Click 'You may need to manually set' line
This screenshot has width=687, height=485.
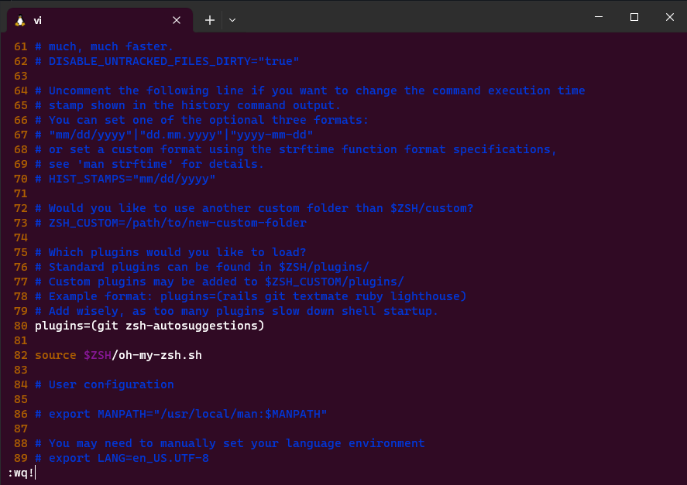click(229, 443)
